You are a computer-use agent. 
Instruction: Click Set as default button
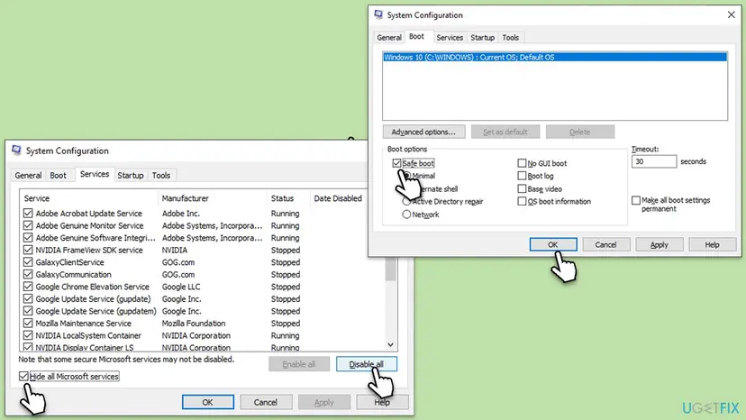pyautogui.click(x=505, y=132)
